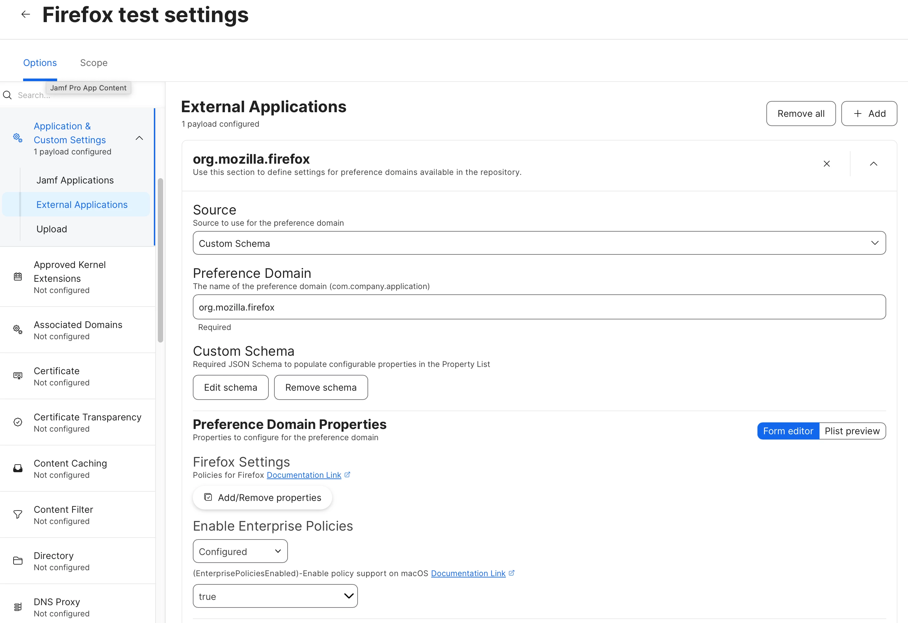Collapse the Application & Custom Settings section
Viewport: 908px width, 623px height.
click(x=139, y=138)
